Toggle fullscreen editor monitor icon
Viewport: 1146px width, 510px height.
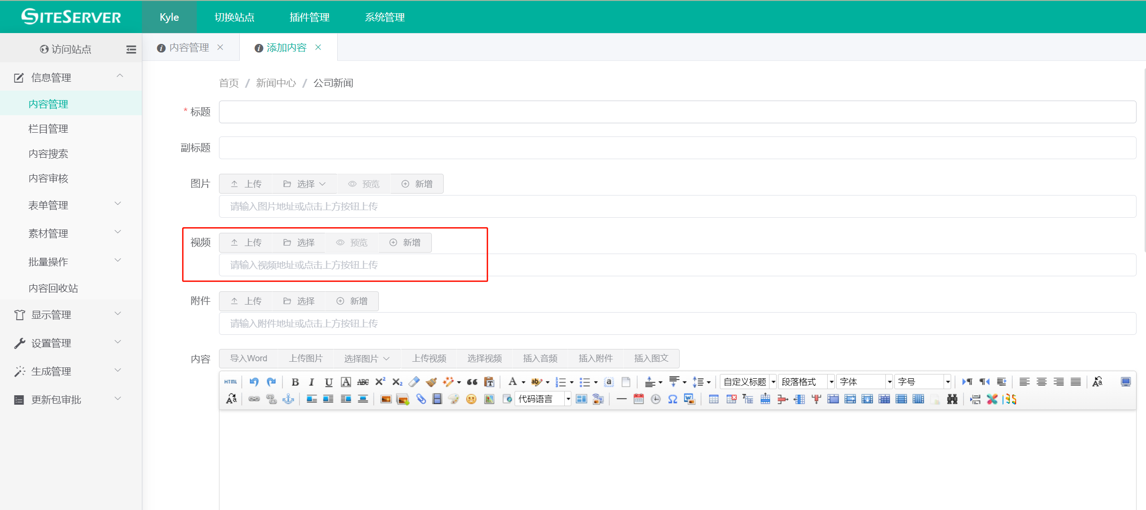point(1126,382)
